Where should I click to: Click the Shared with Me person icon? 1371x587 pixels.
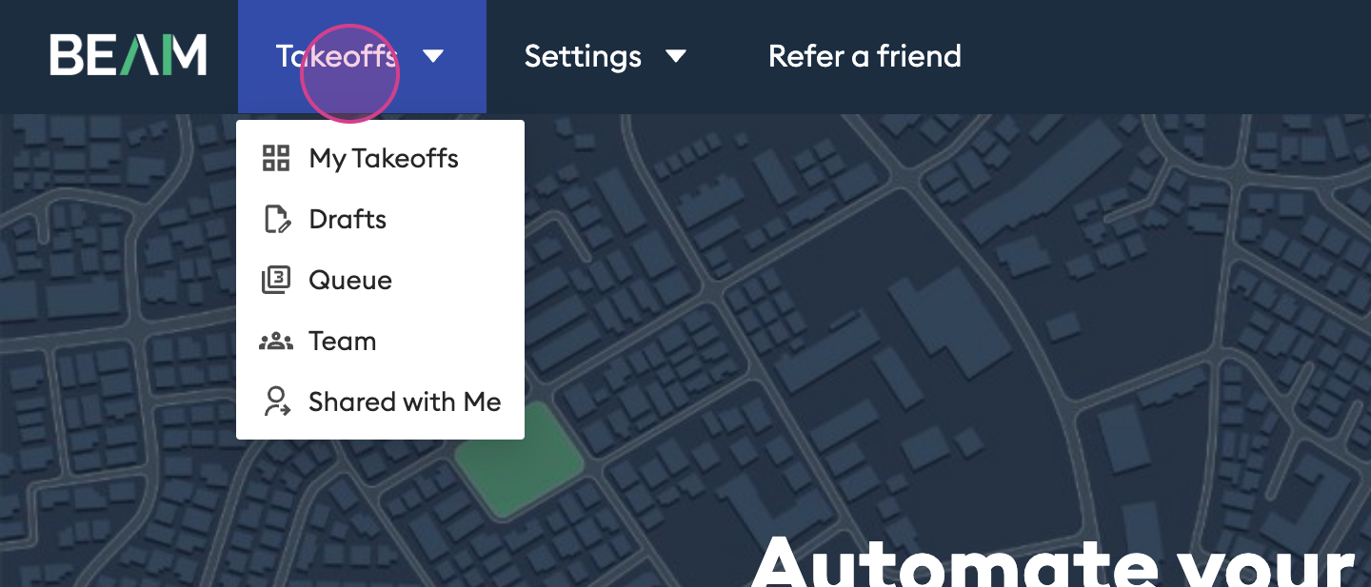(x=277, y=402)
